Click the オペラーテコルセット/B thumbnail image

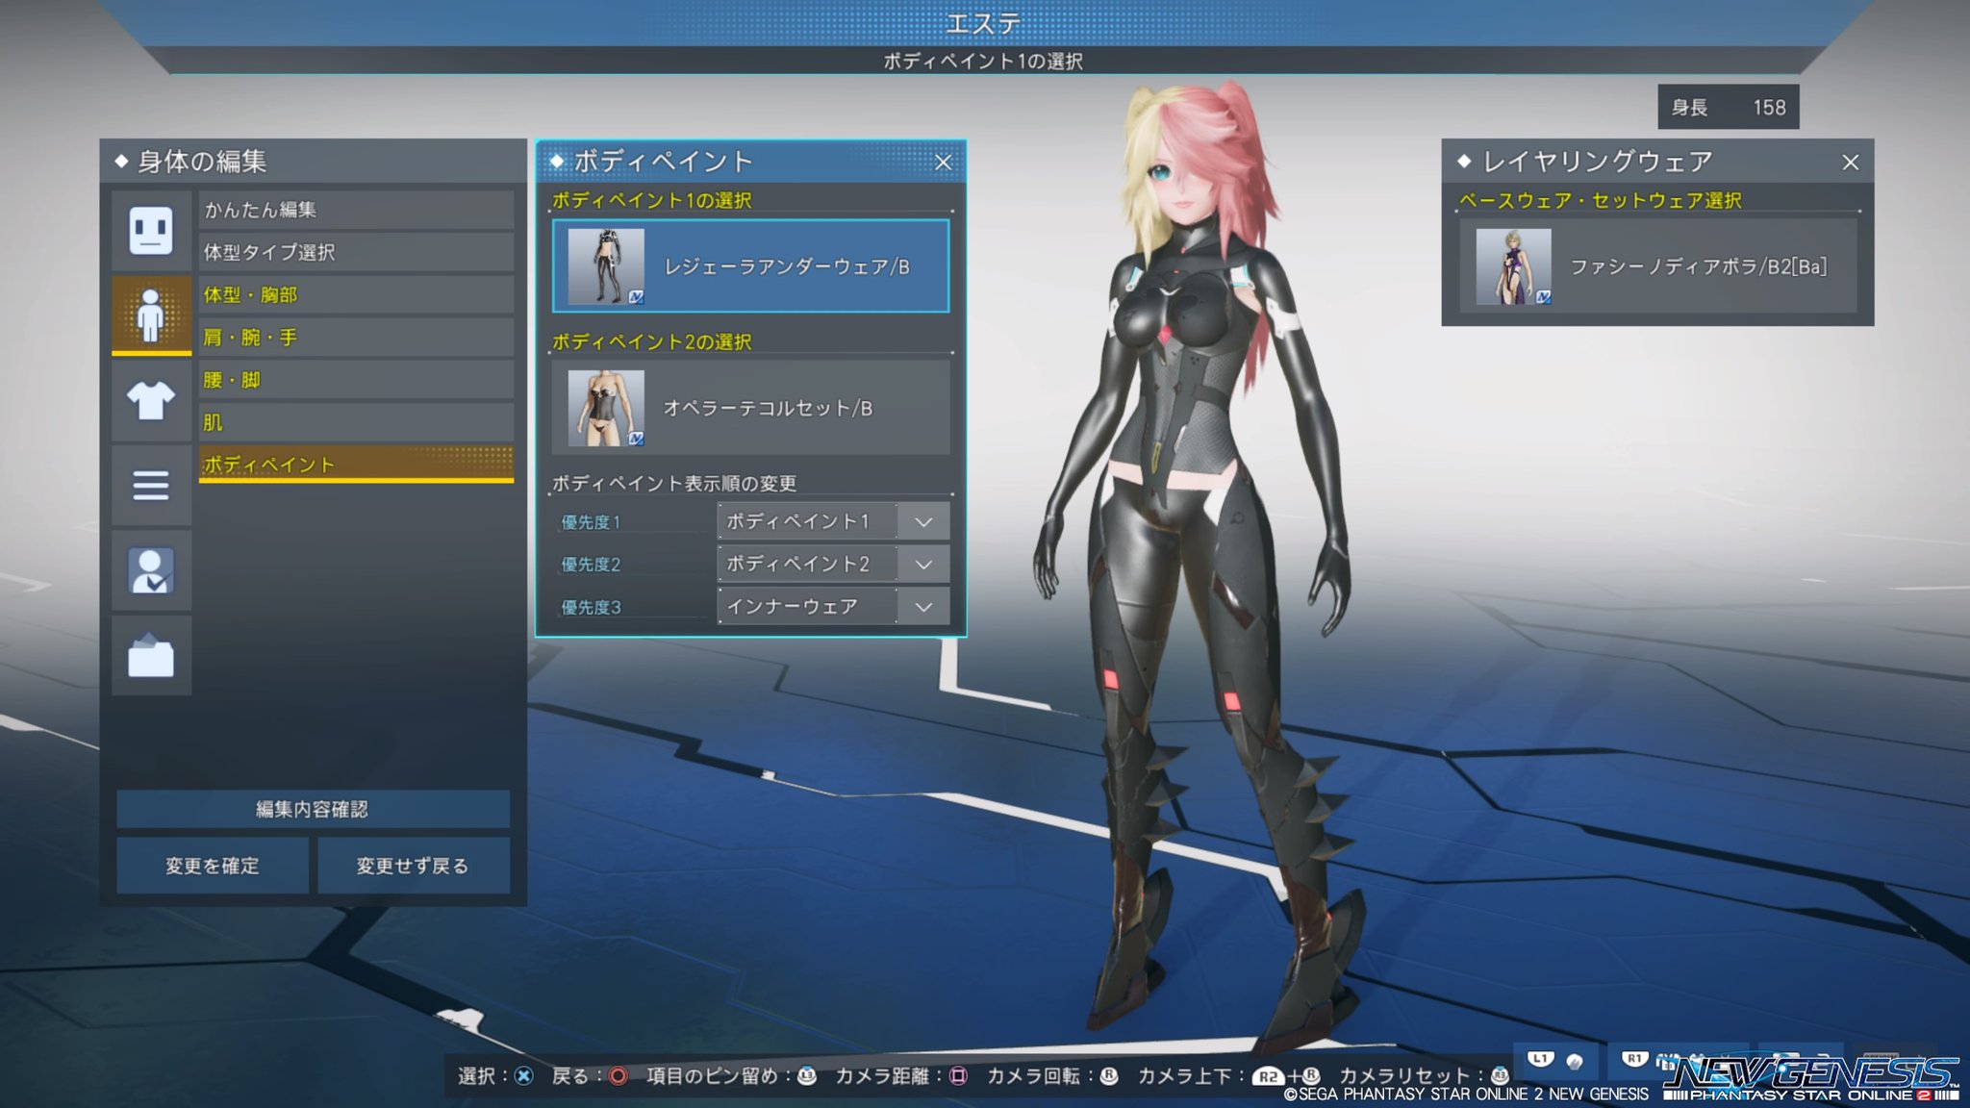pos(606,408)
